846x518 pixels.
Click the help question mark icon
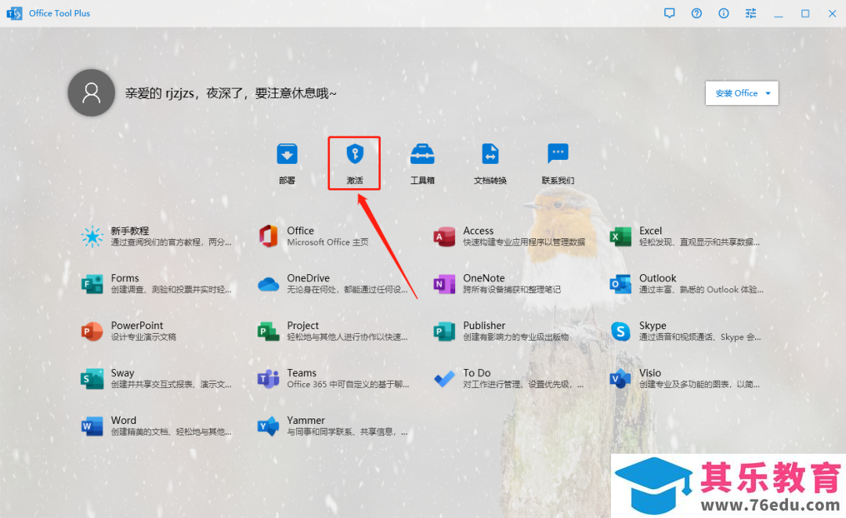(696, 13)
